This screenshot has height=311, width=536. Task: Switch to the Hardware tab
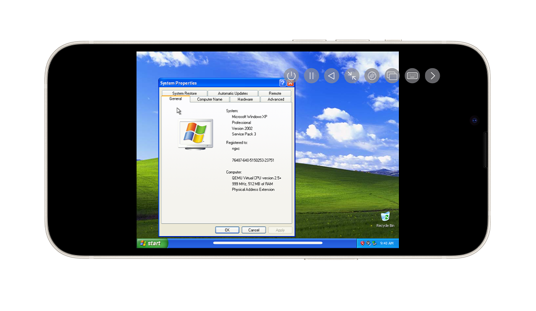click(245, 99)
